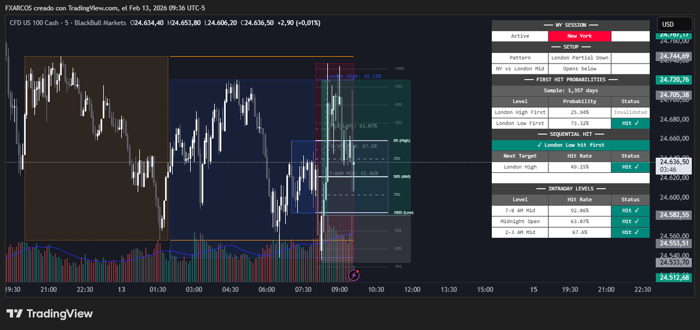Click the high value H24.653,80
The image size is (700, 330).
pos(184,23)
